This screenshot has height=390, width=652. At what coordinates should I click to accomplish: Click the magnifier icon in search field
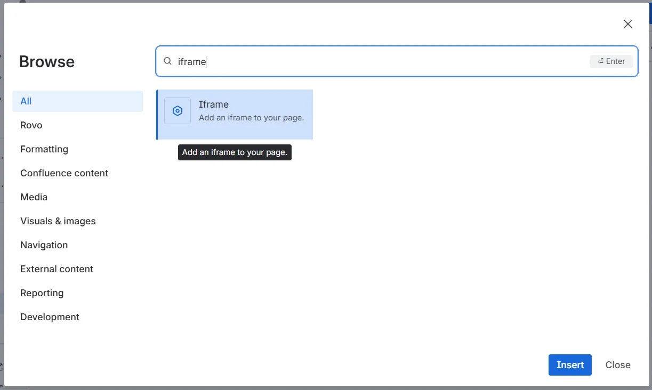coord(167,61)
